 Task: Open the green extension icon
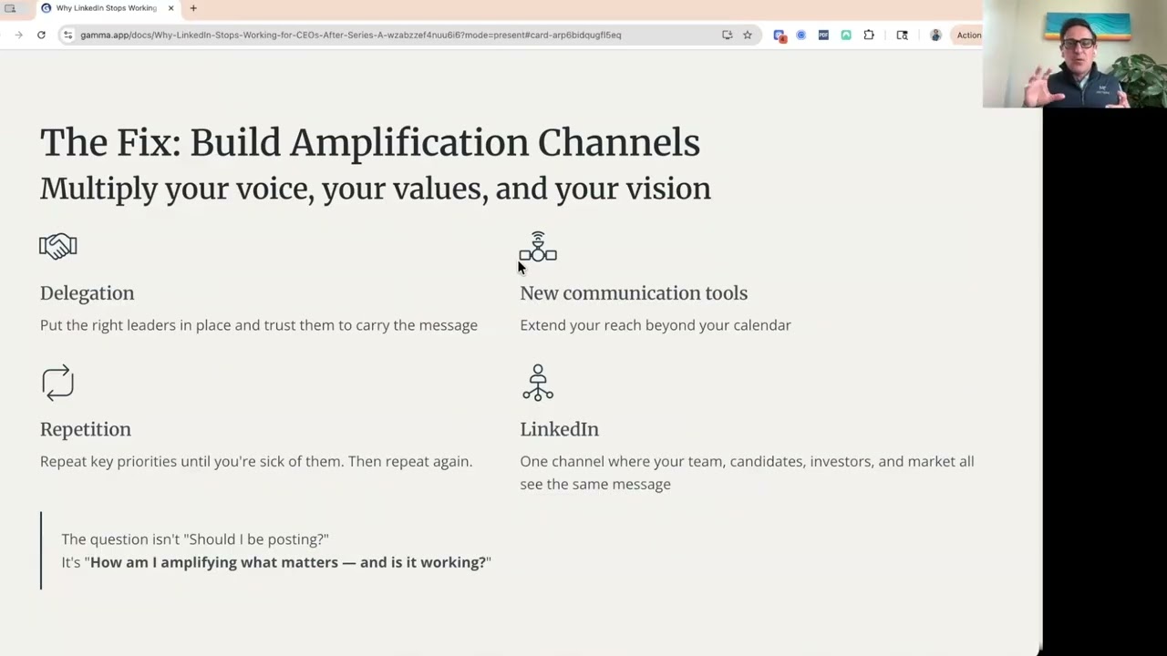pos(846,35)
